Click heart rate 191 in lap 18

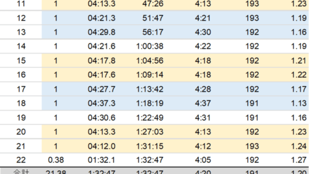tap(252, 104)
